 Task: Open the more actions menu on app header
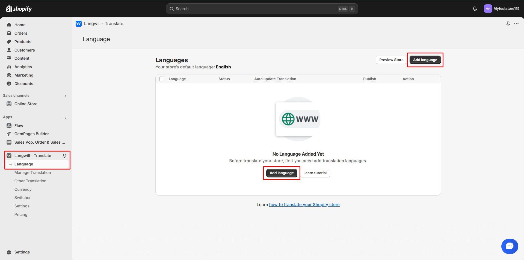(516, 24)
